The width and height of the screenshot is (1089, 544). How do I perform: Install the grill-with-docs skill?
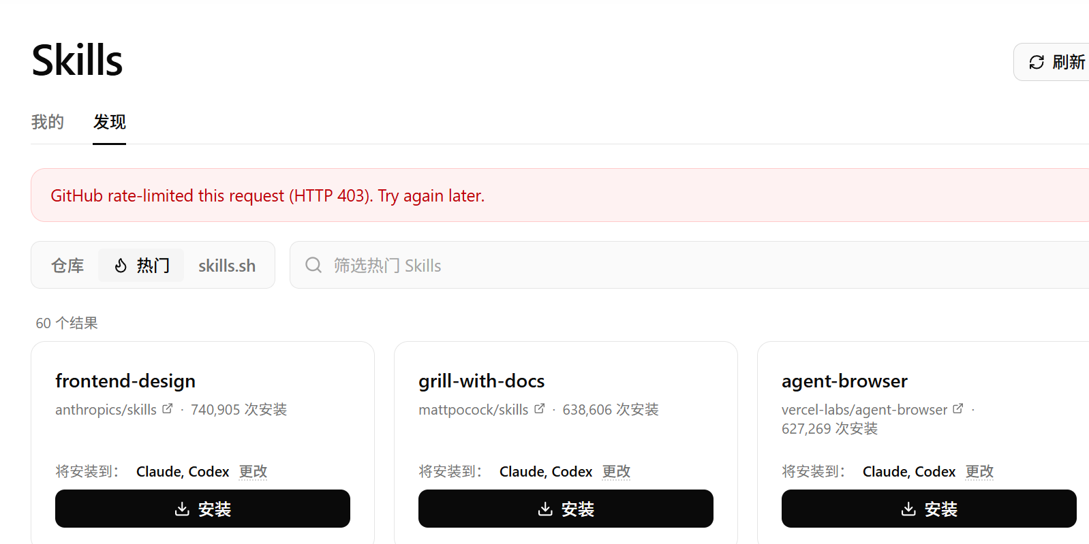pos(566,509)
